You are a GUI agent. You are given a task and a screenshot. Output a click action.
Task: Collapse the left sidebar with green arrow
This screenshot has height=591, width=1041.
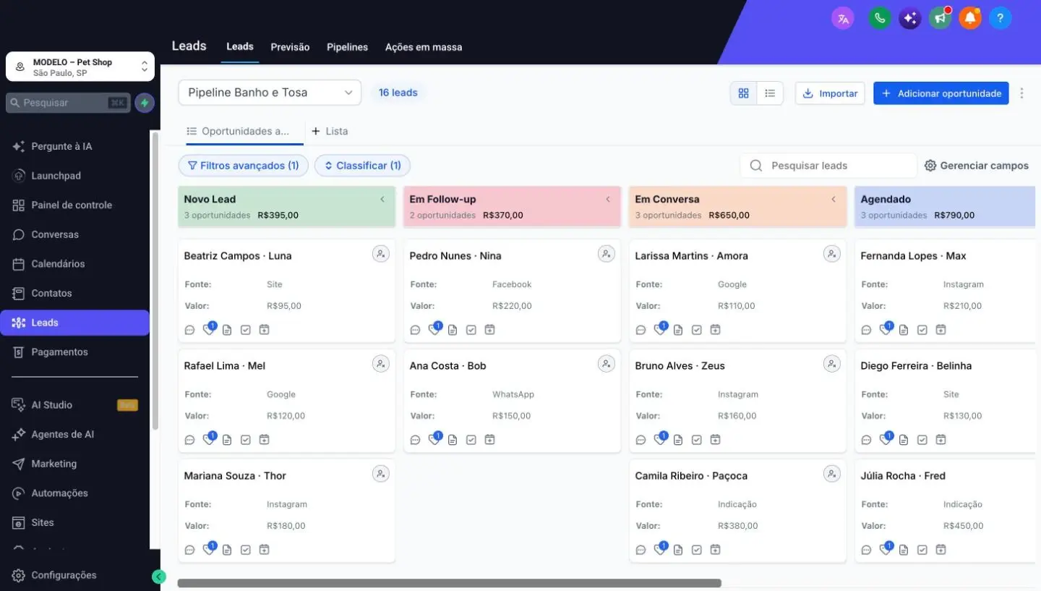click(x=159, y=577)
